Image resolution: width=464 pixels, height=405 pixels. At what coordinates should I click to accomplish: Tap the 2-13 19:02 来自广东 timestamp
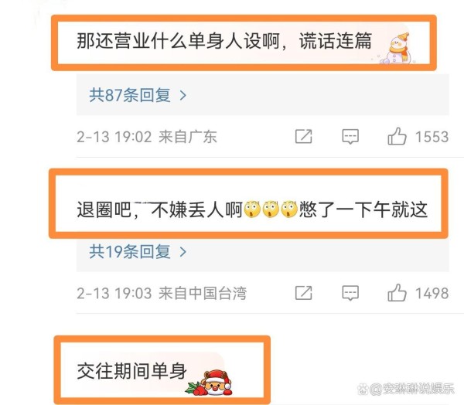point(147,137)
